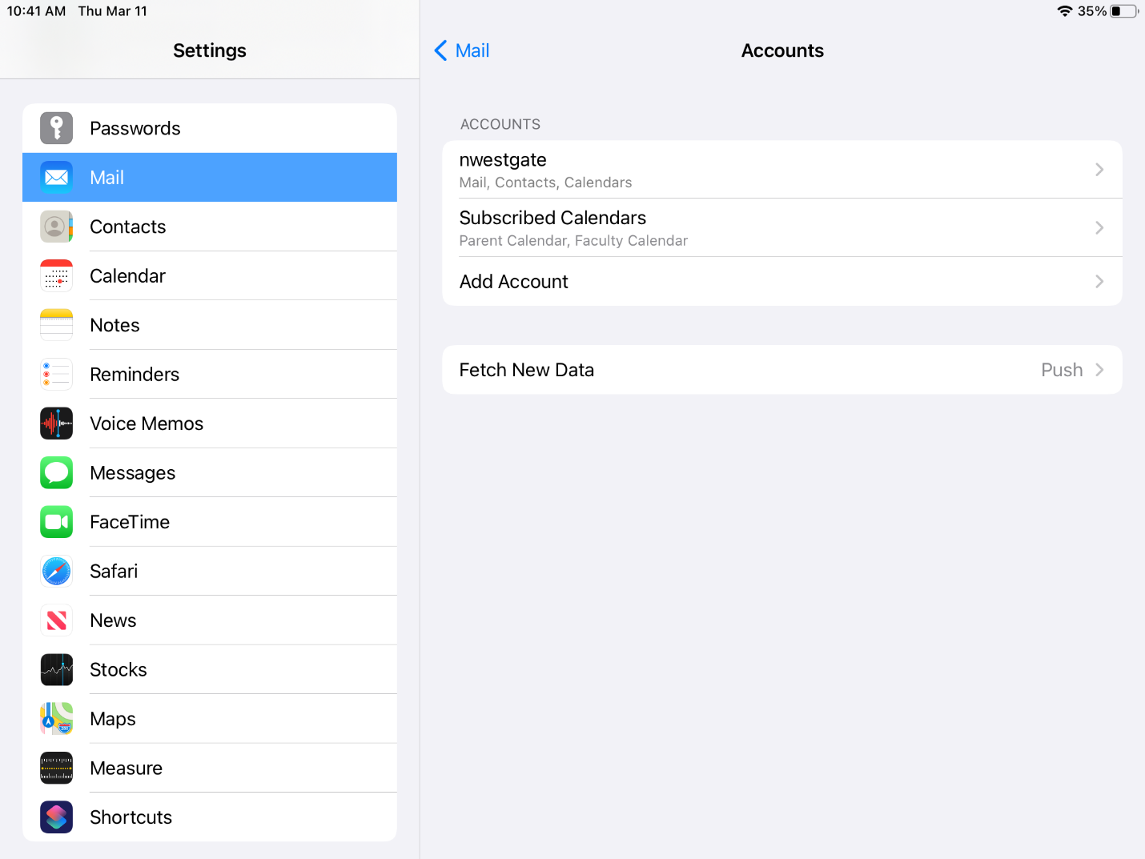Tap the 10:41 AM clock
The width and height of the screenshot is (1145, 859).
click(x=37, y=11)
